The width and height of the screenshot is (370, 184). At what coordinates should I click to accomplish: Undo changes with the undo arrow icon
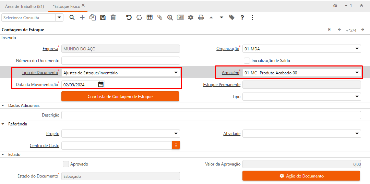point(129,17)
